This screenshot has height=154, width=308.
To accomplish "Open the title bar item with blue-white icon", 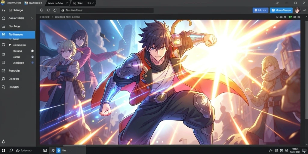I will [x=34, y=3].
